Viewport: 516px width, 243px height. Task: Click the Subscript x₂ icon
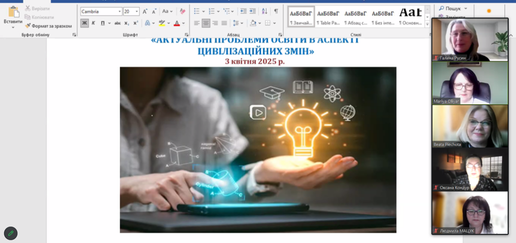pyautogui.click(x=127, y=23)
